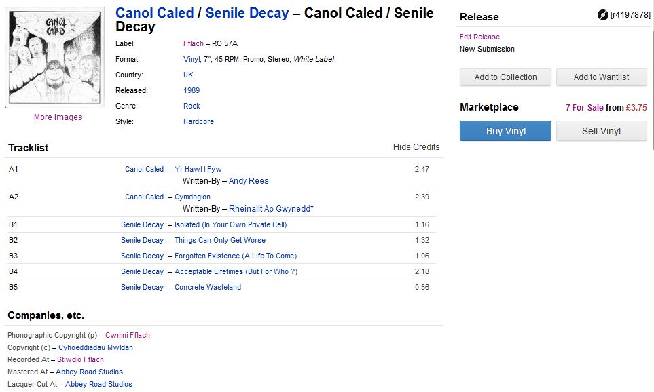Open the album cover thumbnail
This screenshot has width=654, height=392.
click(56, 57)
